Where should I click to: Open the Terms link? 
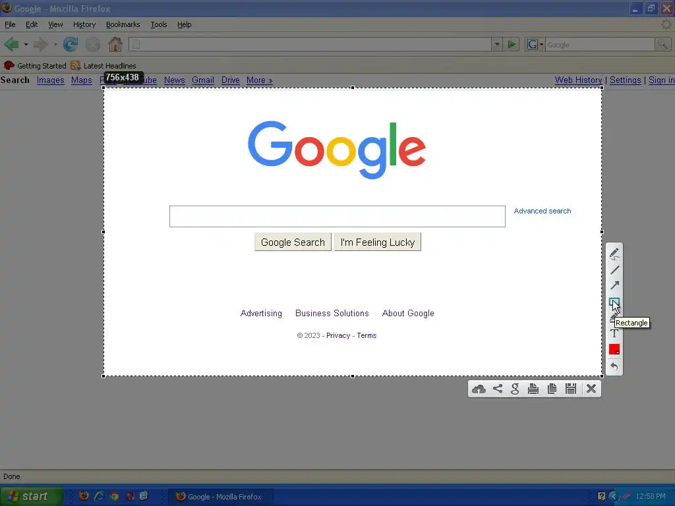(367, 335)
